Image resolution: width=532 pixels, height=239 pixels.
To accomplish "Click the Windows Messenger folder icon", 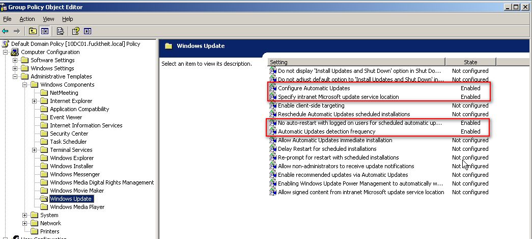I will [44, 174].
